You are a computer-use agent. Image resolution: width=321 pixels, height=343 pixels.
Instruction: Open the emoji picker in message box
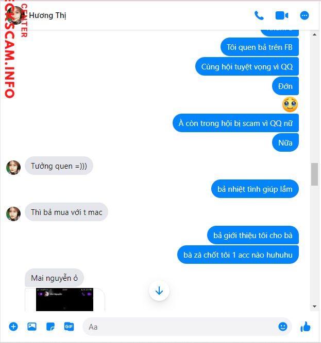[x=283, y=327]
